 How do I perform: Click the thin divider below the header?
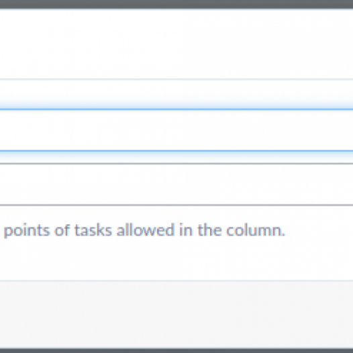(176, 79)
